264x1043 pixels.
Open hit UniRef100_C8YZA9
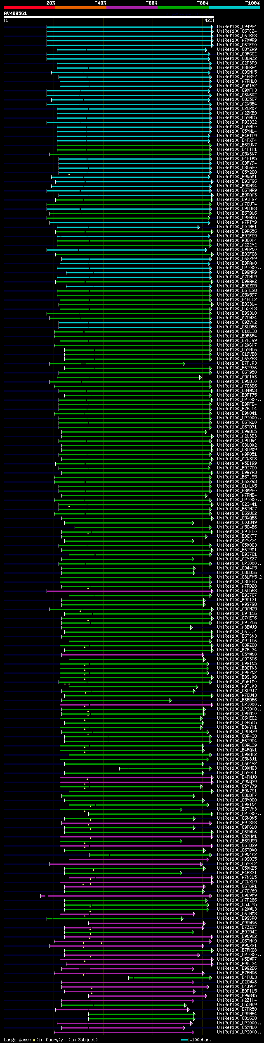point(237,50)
